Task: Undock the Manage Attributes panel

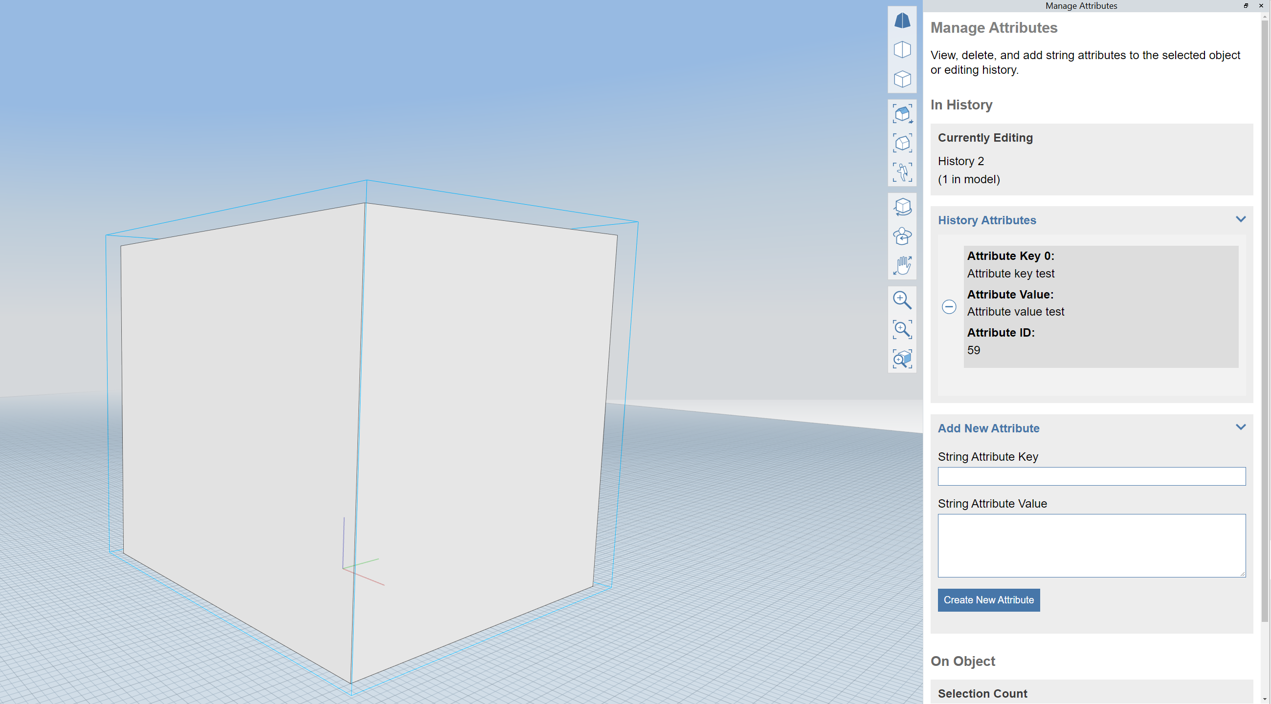Action: (x=1246, y=6)
